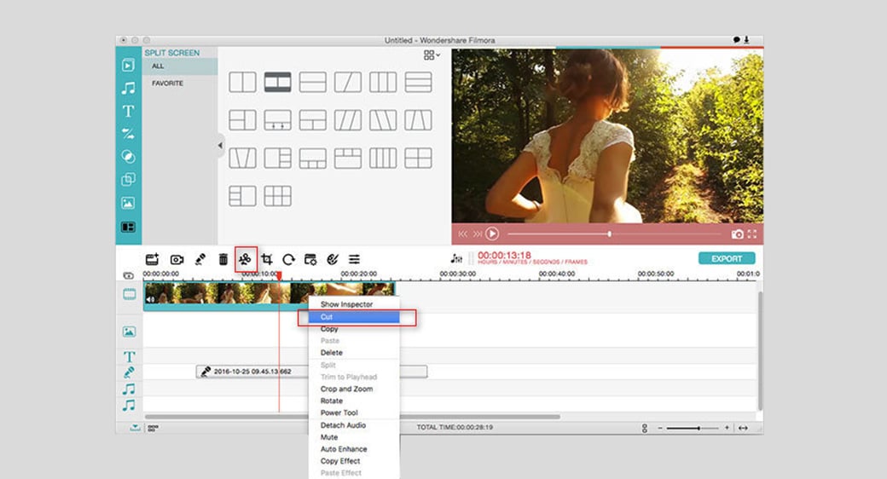Screen dimensions: 887x479
Task: Click the scissors Split icon in the toolbar
Action: point(245,259)
